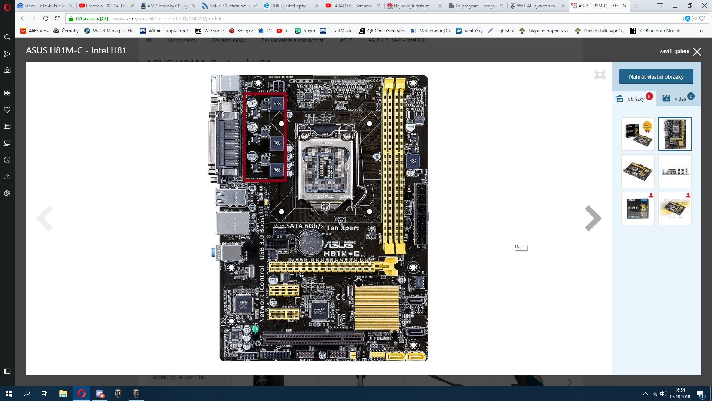Show hidden system tray icons
This screenshot has height=401, width=712.
coord(645,394)
